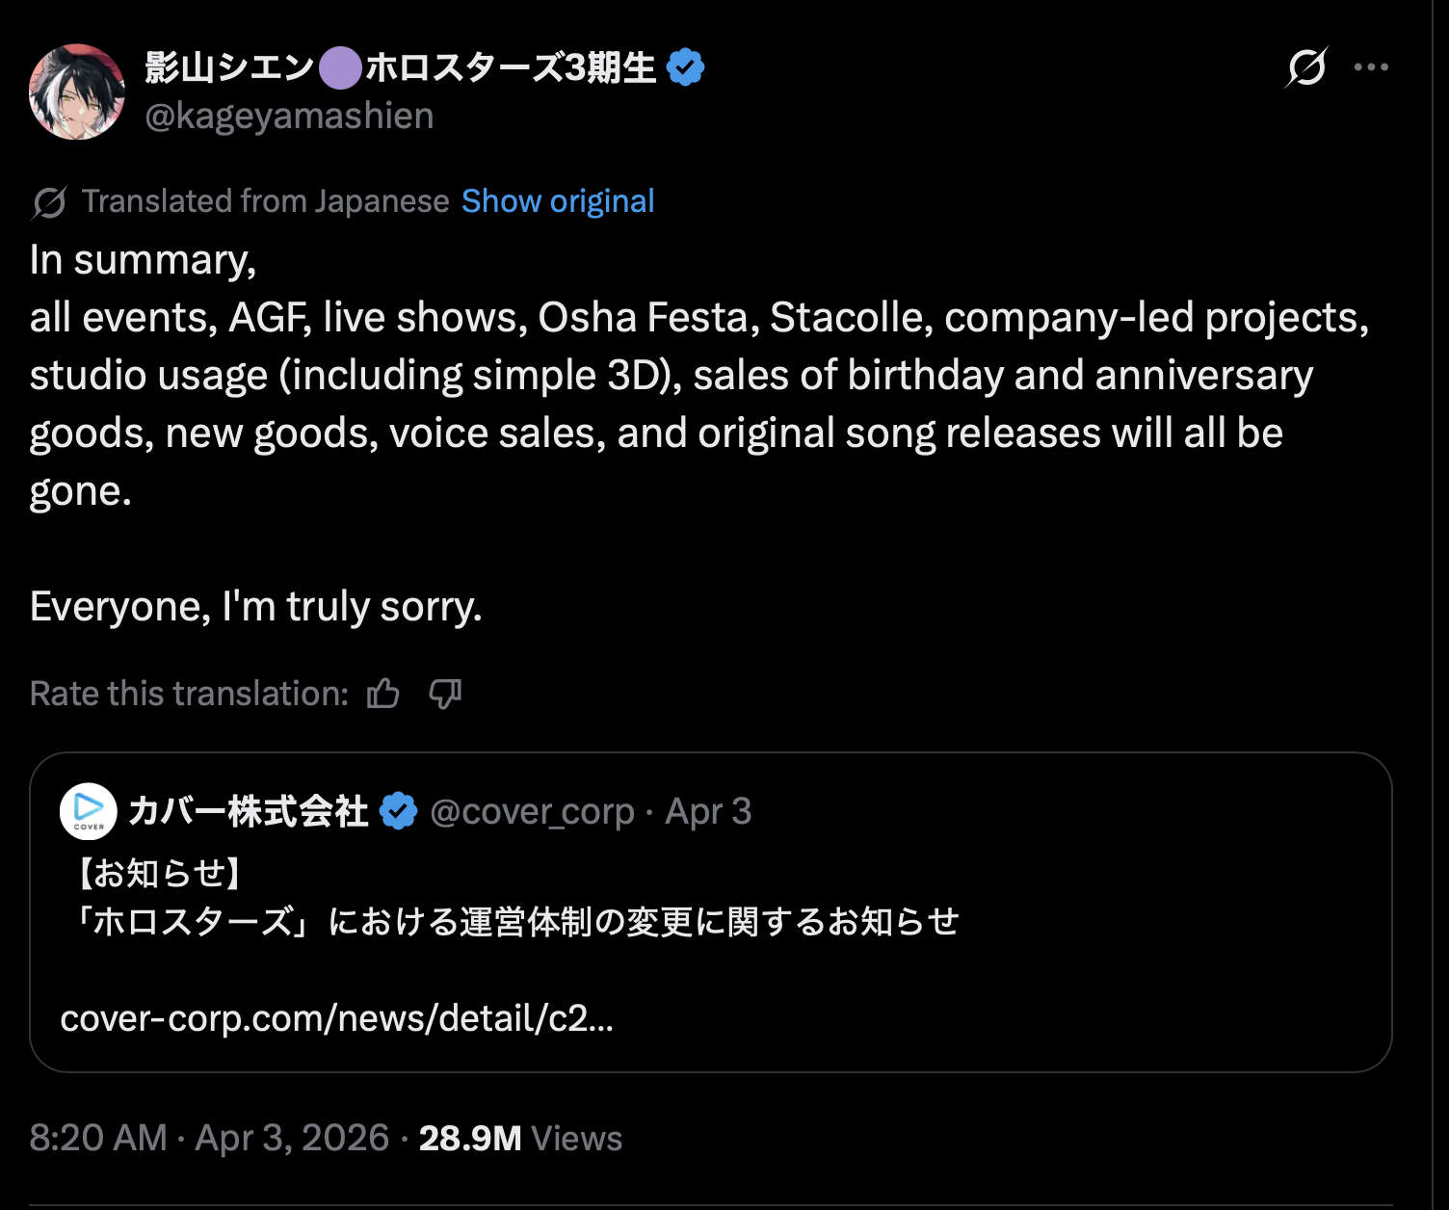
Task: Click the purple circle emoji in display name
Action: pos(339,68)
